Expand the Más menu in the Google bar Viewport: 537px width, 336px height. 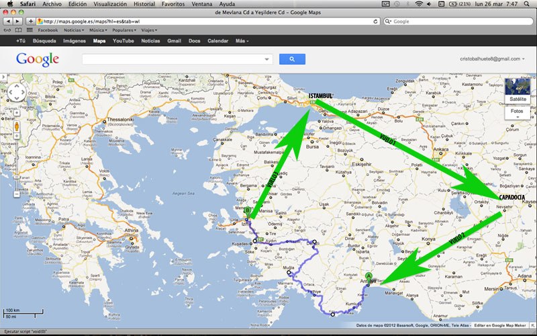(x=242, y=41)
